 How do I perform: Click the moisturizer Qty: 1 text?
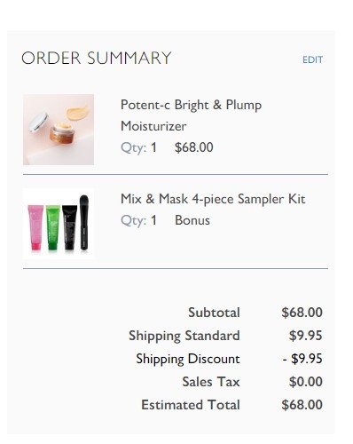click(x=138, y=147)
